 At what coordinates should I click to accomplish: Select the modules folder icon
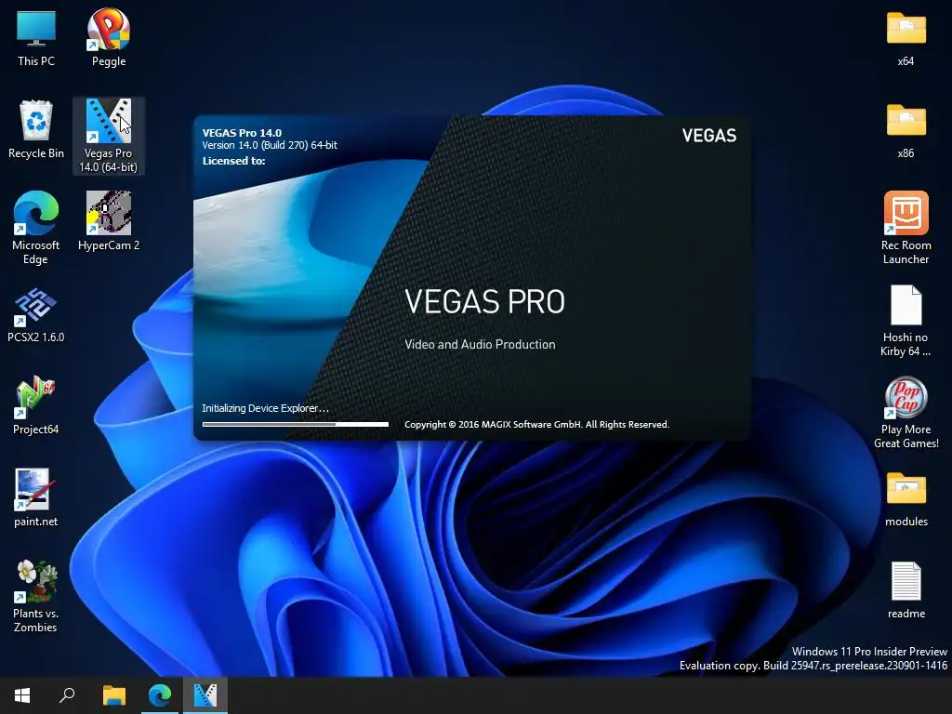click(x=906, y=499)
